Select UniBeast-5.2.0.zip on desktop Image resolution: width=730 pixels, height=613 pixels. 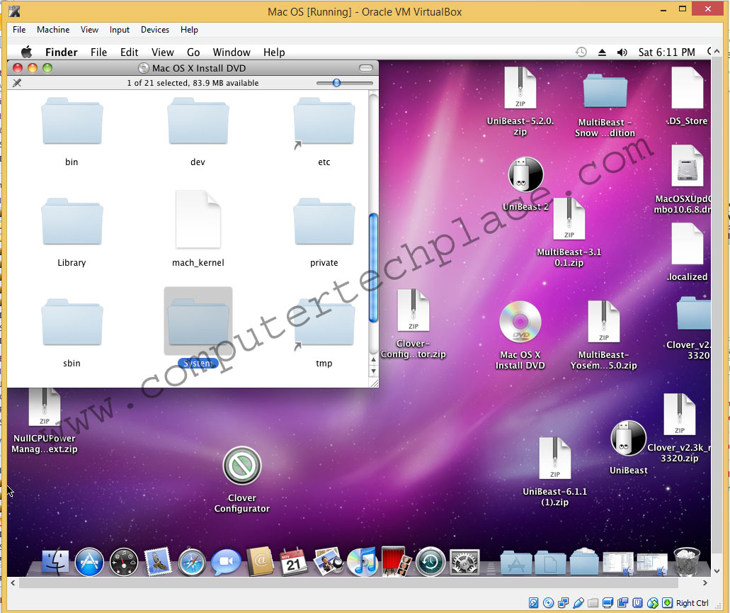click(x=520, y=88)
